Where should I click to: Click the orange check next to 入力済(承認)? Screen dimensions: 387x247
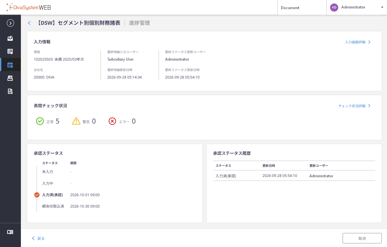point(37,195)
